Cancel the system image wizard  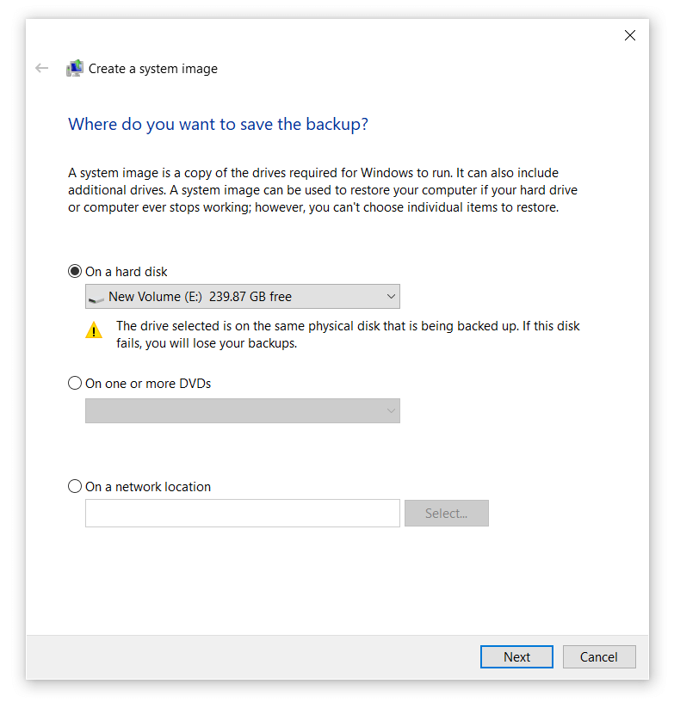(x=598, y=656)
